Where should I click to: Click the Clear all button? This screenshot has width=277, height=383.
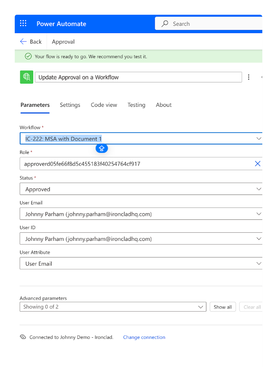[x=252, y=307]
